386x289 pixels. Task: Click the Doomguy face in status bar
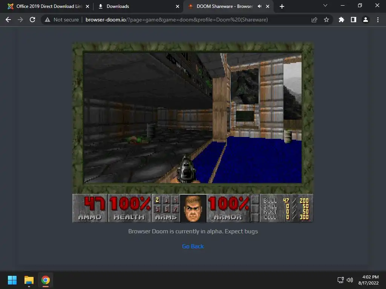pyautogui.click(x=193, y=208)
